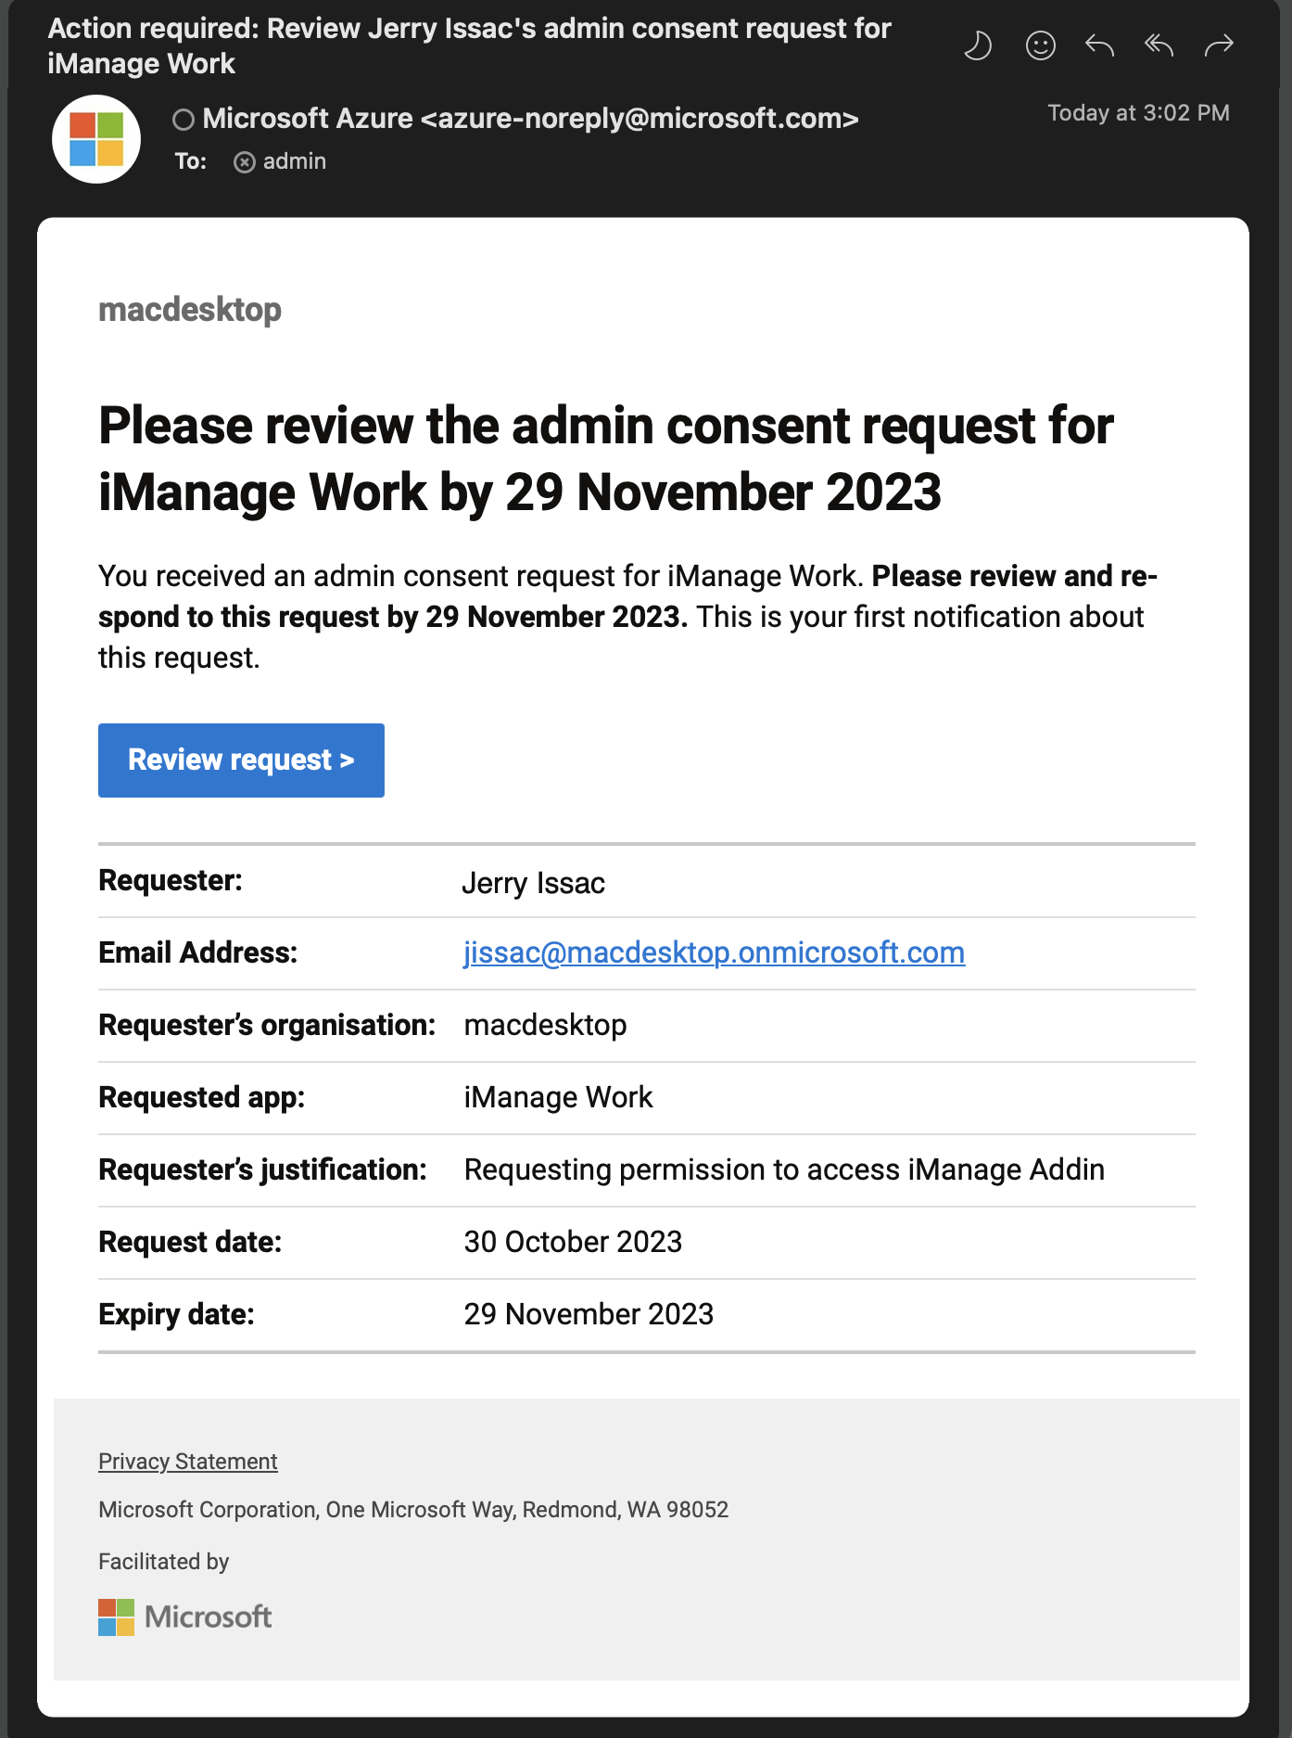1292x1738 pixels.
Task: Forward this admin consent email
Action: pos(1219,45)
